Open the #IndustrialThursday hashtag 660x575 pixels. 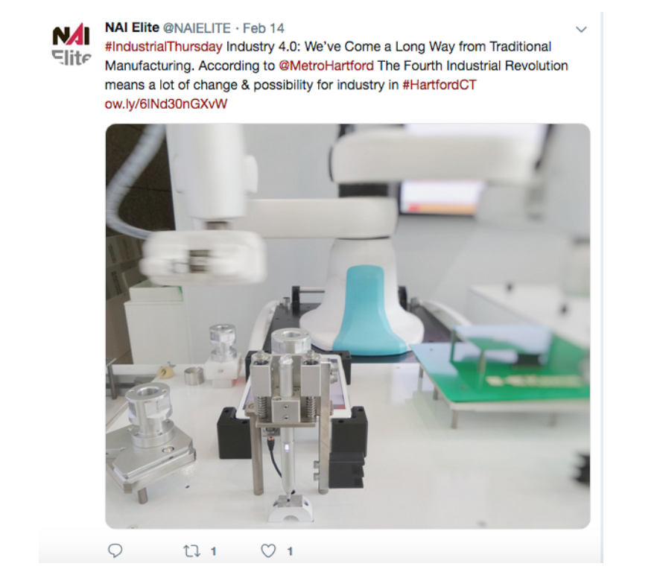pyautogui.click(x=163, y=47)
